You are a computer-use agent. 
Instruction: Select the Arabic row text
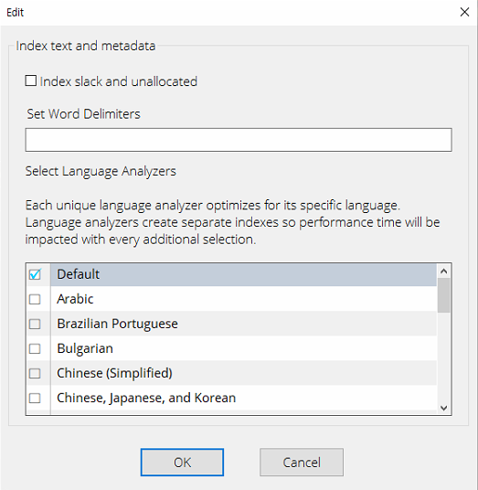pos(75,299)
